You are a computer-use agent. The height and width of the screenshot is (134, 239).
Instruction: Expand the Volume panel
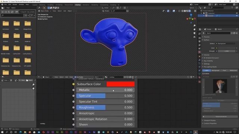coord(207,55)
